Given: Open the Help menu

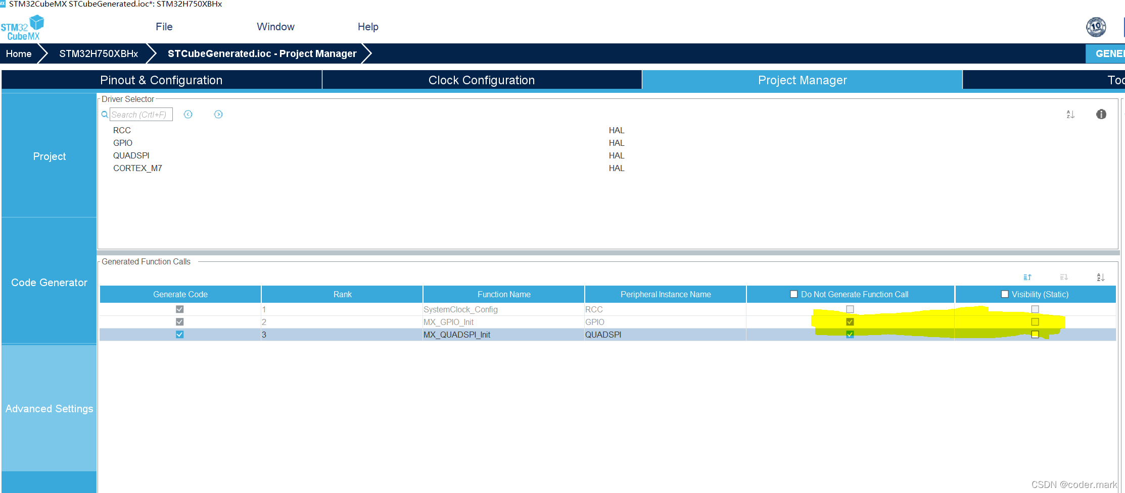Looking at the screenshot, I should tap(368, 27).
